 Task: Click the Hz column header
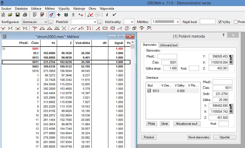pyautogui.click(x=49, y=43)
